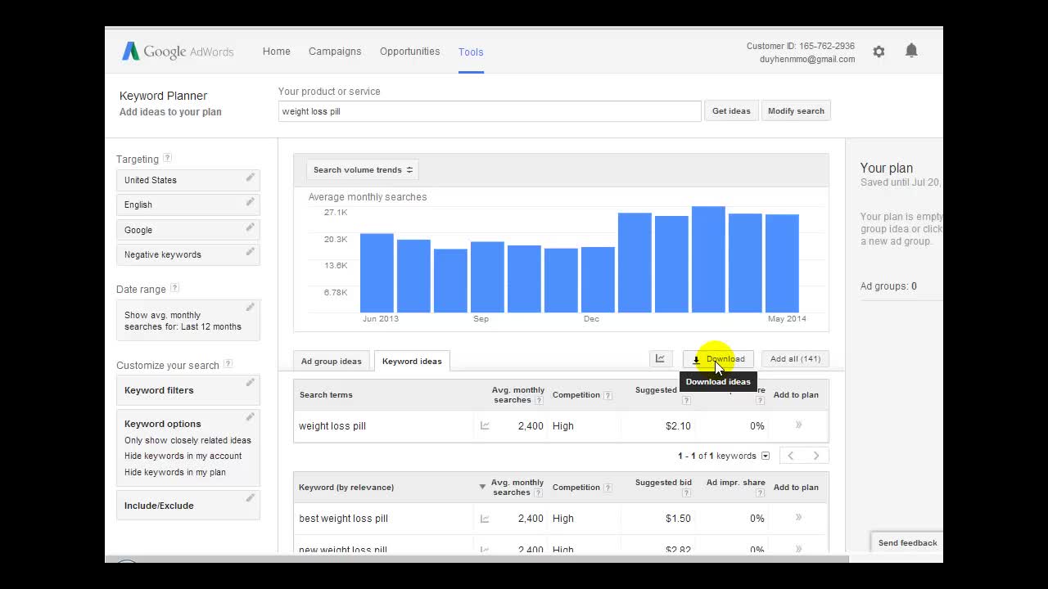Click Modify search button
The height and width of the screenshot is (589, 1048).
(796, 111)
